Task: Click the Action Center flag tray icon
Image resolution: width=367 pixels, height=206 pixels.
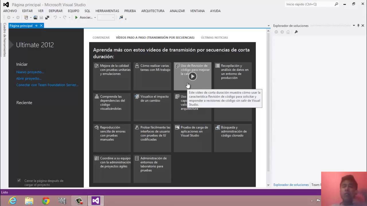Action: [318, 201]
